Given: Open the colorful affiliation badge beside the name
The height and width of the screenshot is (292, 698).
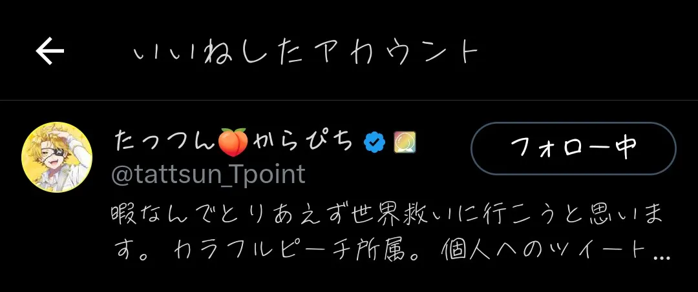Looking at the screenshot, I should tap(405, 142).
